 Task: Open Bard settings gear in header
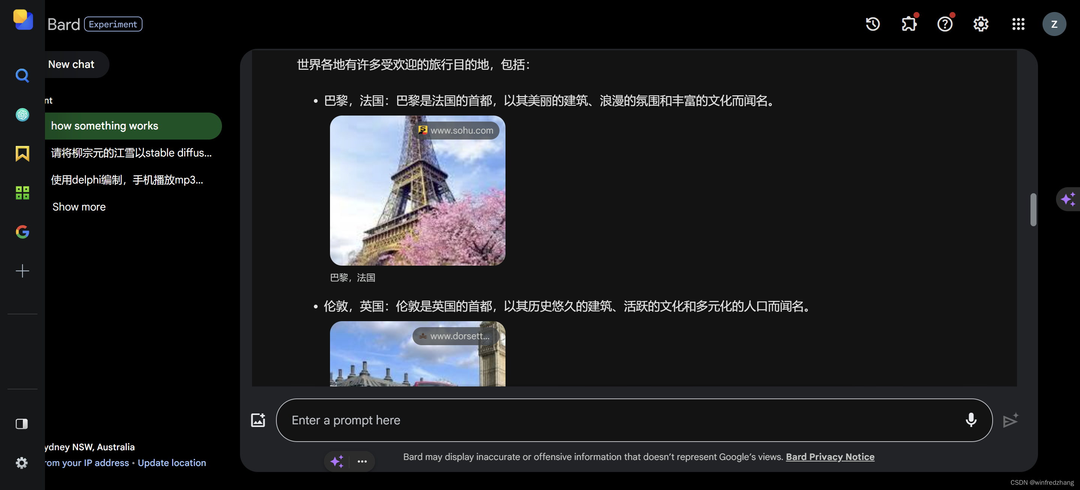point(981,24)
